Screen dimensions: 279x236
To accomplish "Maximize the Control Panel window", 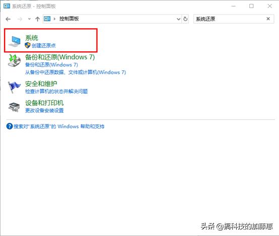I will pyautogui.click(x=251, y=6).
